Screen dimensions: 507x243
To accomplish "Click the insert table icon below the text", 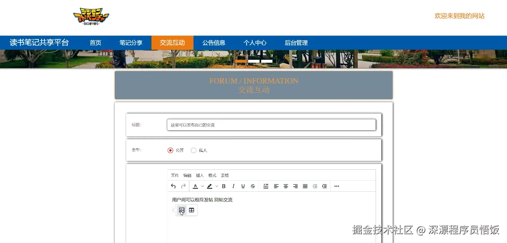I will point(191,210).
